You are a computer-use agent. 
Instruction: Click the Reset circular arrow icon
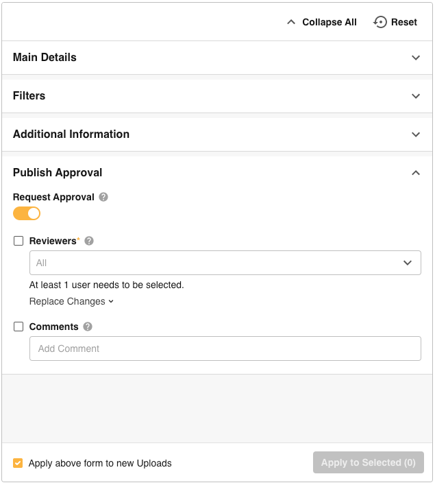point(380,22)
